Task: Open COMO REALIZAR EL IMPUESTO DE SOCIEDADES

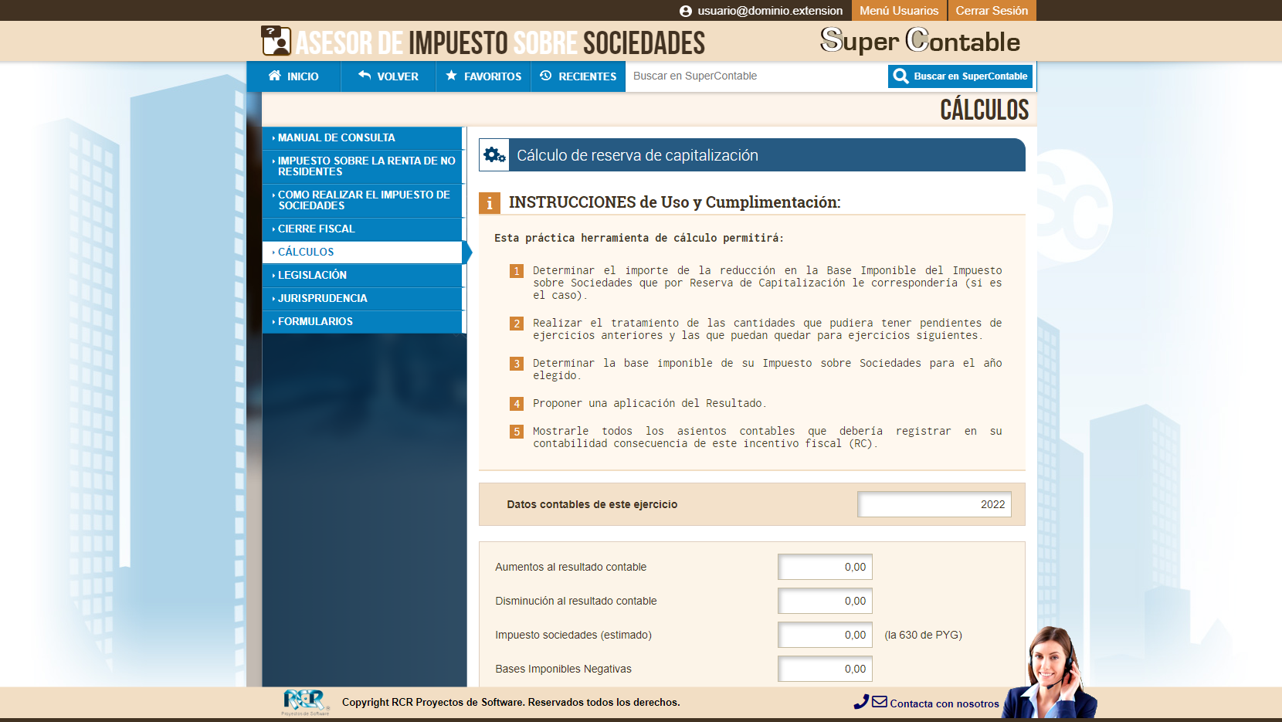Action: tap(362, 200)
